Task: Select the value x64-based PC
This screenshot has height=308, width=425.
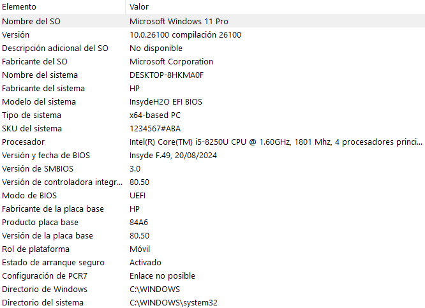Action: (x=155, y=115)
